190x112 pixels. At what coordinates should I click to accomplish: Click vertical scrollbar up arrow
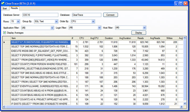[x=185, y=38]
